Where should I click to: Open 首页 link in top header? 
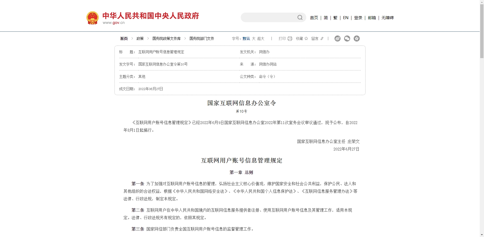314,18
